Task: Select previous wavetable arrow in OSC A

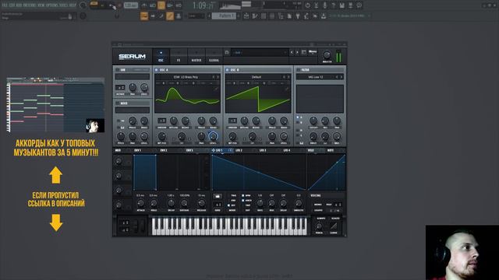Action: point(214,77)
